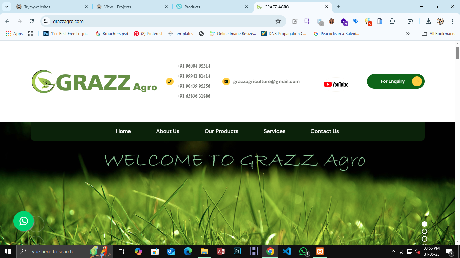Open Chrome's three-dot menu
The height and width of the screenshot is (258, 460).
click(452, 21)
